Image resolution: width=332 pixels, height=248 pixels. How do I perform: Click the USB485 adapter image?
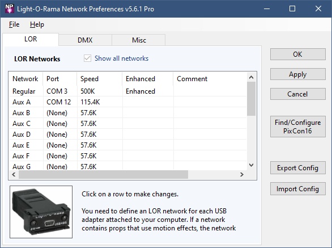[41, 212]
